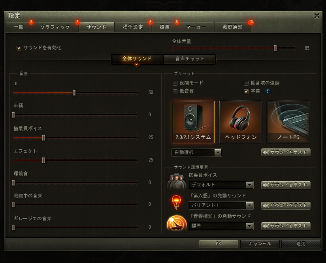Click the 字幕 info icon
This screenshot has height=263, width=326.
268,92
